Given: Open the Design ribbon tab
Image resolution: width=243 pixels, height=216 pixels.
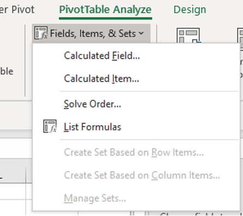Looking at the screenshot, I should tap(190, 10).
